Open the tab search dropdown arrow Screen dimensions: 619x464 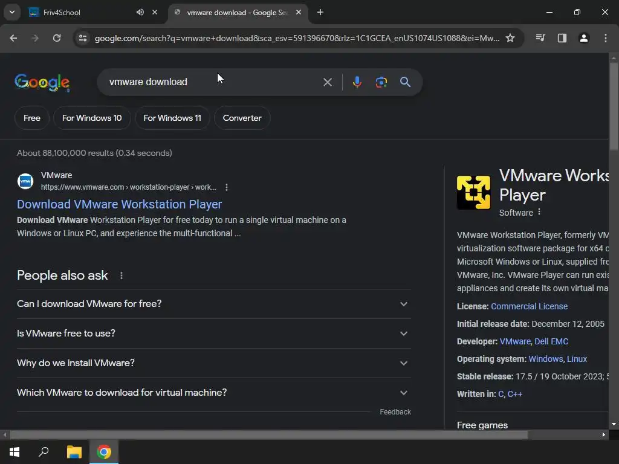[12, 12]
